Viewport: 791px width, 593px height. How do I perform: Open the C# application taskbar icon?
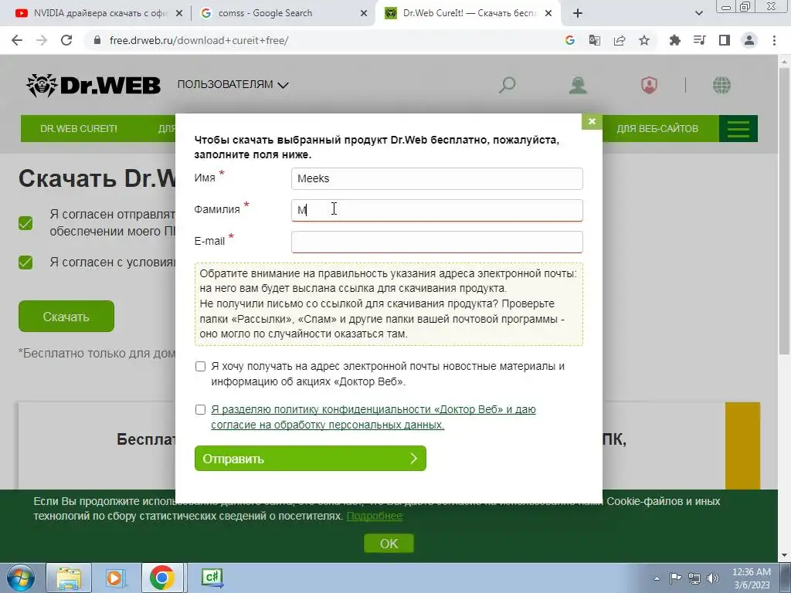(x=212, y=577)
